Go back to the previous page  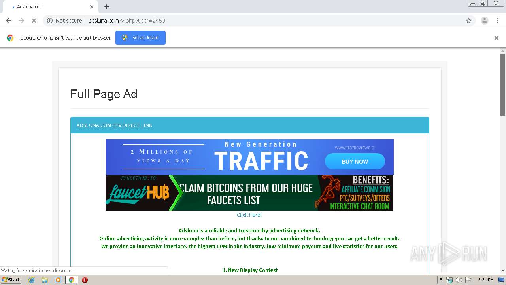(x=9, y=21)
